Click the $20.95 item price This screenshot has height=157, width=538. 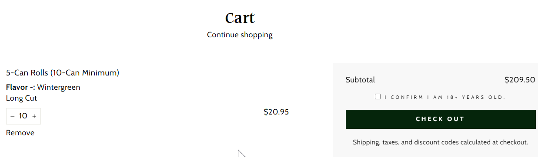276,112
